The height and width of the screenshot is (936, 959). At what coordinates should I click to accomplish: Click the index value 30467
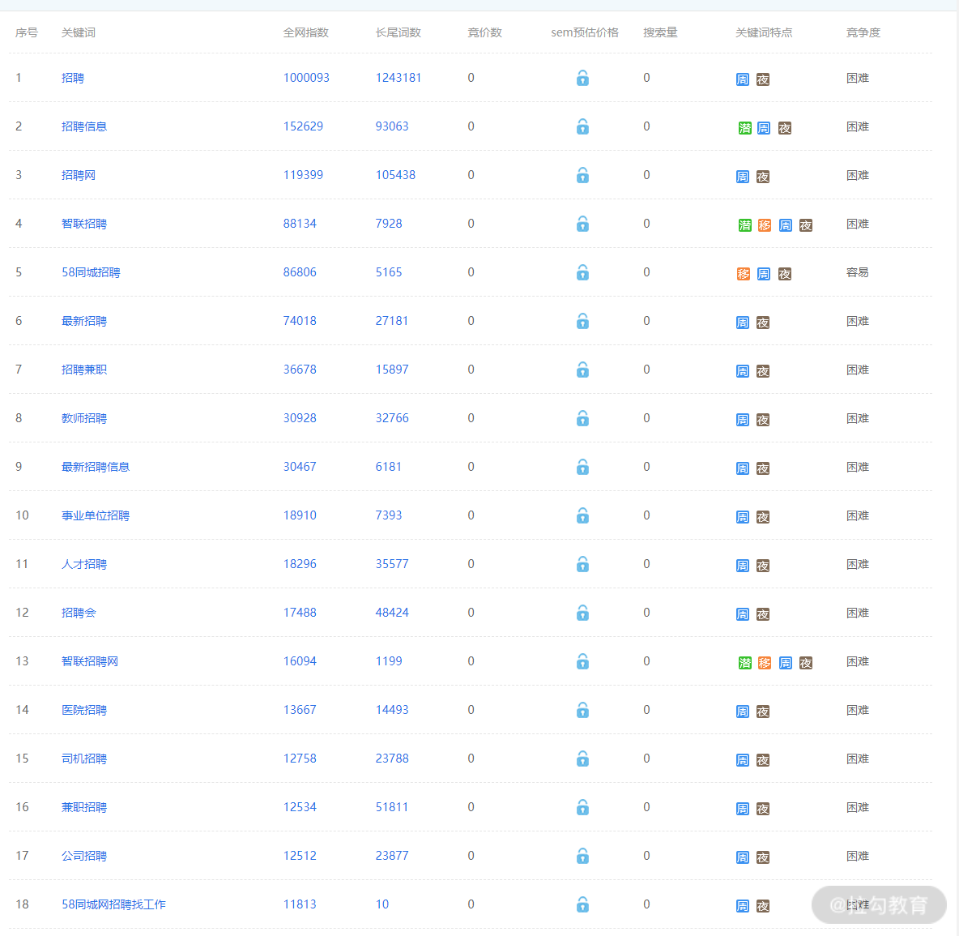point(300,467)
